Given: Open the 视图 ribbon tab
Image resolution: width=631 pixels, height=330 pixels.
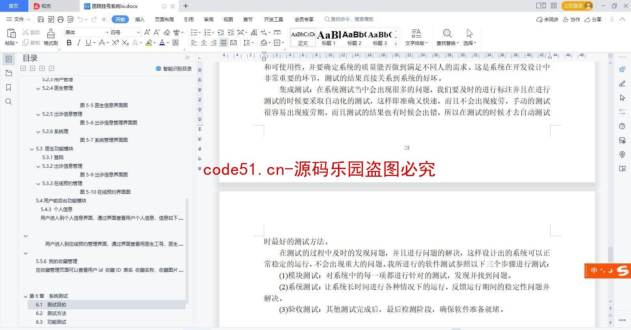Looking at the screenshot, I should tap(228, 19).
